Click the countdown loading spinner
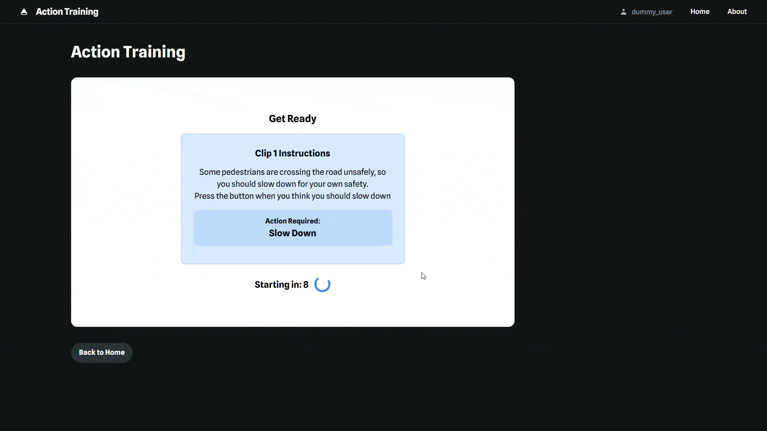Screen dimensions: 767x431 (x=322, y=285)
